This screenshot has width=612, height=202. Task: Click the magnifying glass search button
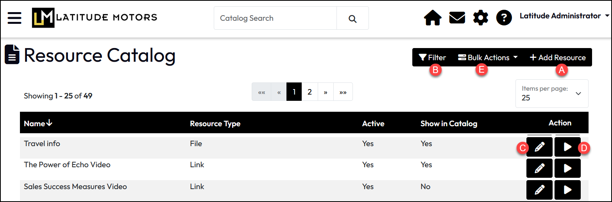(x=353, y=18)
